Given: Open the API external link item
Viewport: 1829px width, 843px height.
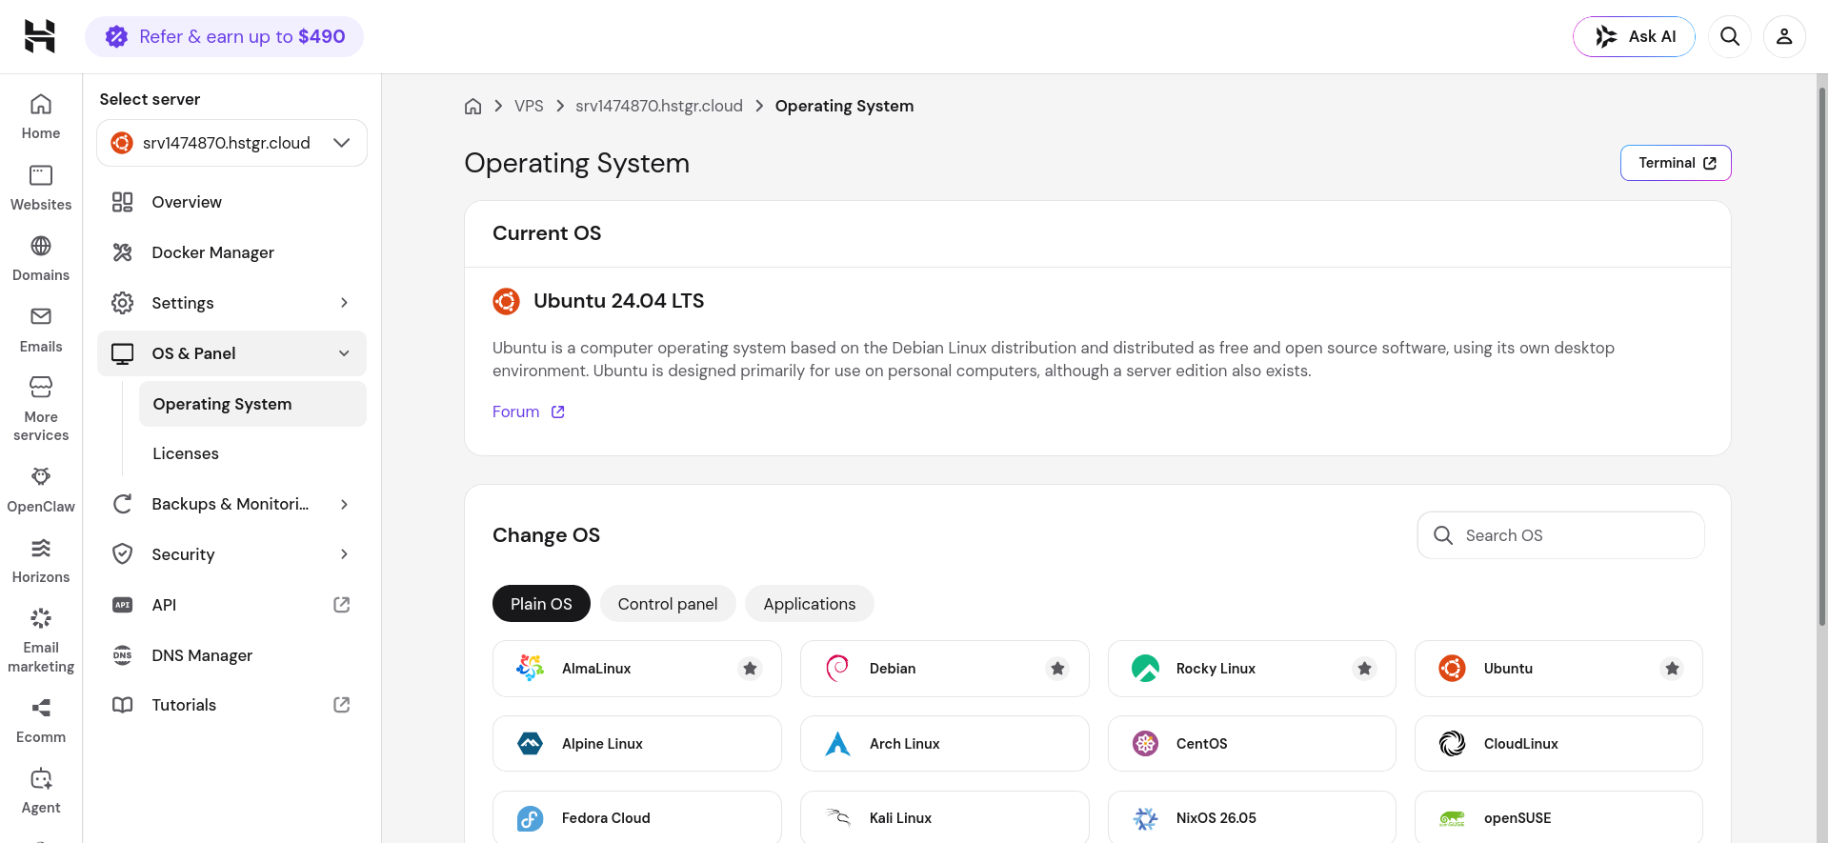Looking at the screenshot, I should [231, 605].
